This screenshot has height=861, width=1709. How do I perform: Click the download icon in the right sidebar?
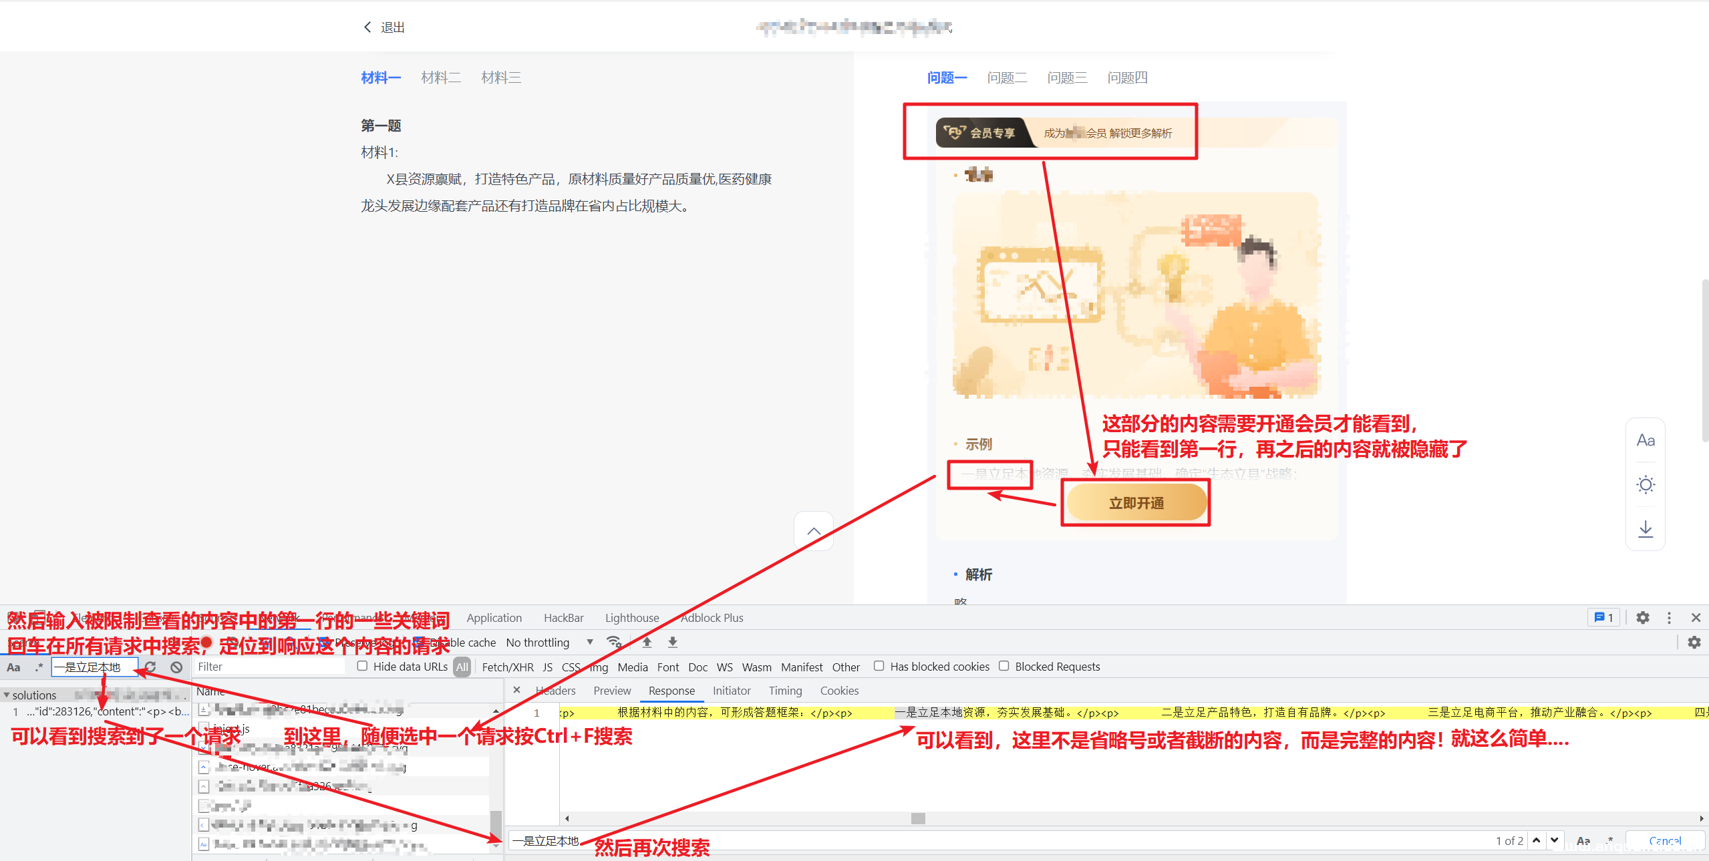[x=1645, y=529]
